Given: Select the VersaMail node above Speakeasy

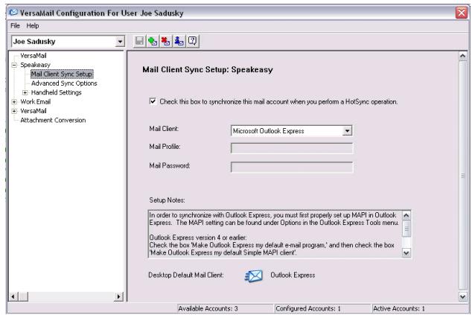Looking at the screenshot, I should (x=33, y=55).
